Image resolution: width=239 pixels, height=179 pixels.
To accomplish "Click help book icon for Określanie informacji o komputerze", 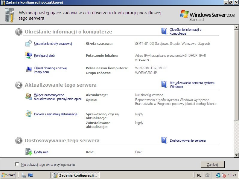I will click(x=164, y=31).
